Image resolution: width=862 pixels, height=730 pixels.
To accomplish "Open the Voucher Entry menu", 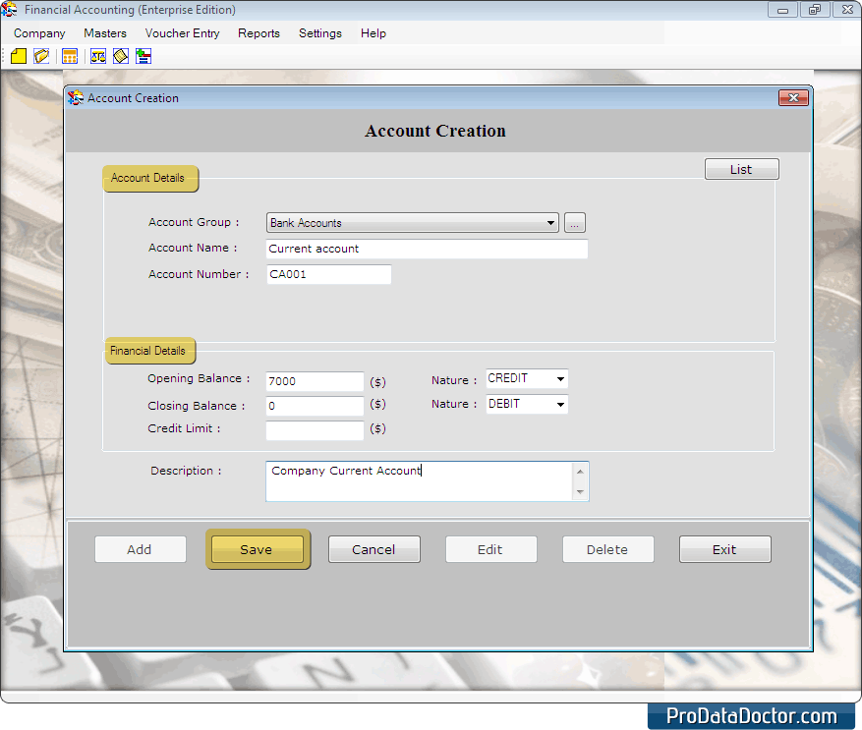I will click(182, 33).
